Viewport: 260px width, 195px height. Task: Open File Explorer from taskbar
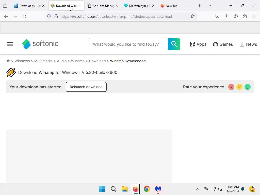coord(124,189)
